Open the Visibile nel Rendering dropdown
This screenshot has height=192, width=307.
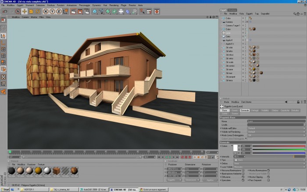coord(276,132)
